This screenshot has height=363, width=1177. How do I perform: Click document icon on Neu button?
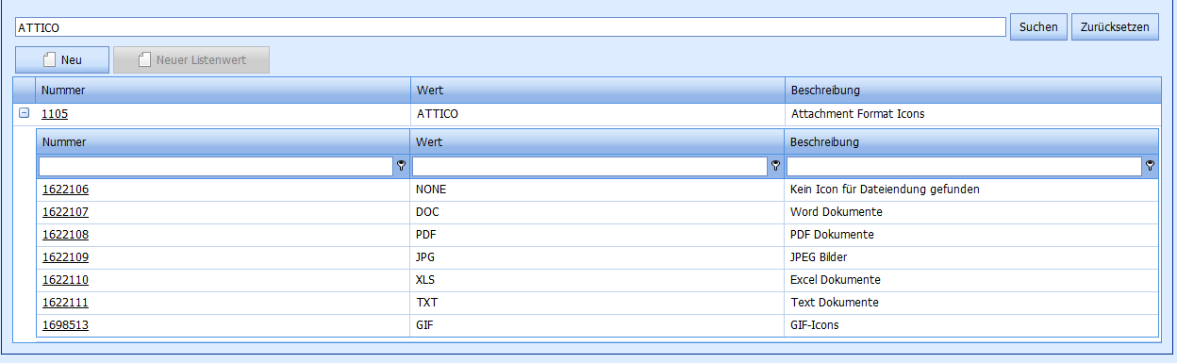click(50, 60)
